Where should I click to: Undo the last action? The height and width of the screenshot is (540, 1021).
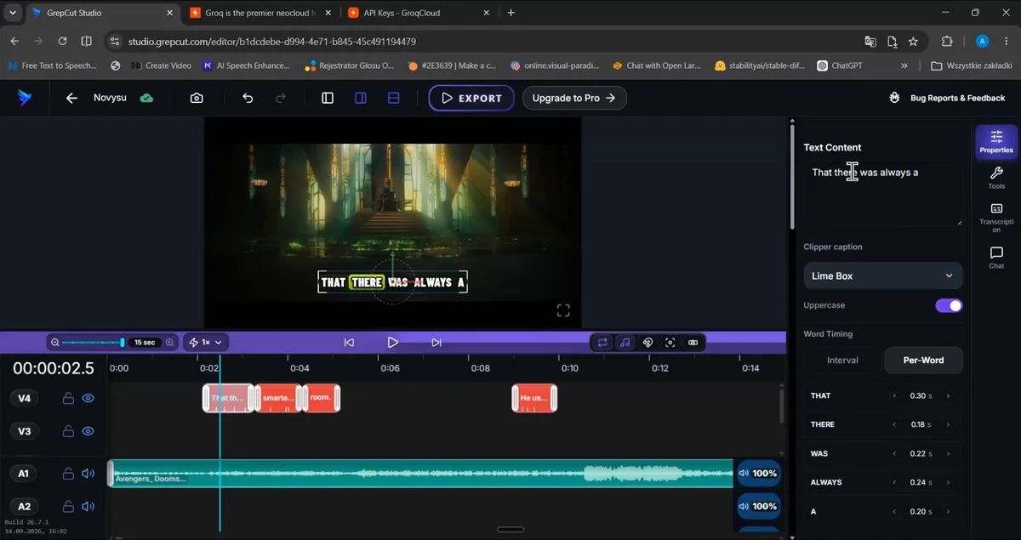pos(248,98)
